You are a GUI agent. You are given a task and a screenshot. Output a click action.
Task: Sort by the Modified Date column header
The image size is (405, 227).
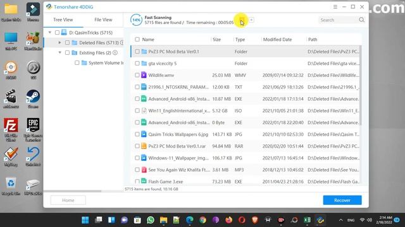(x=277, y=39)
